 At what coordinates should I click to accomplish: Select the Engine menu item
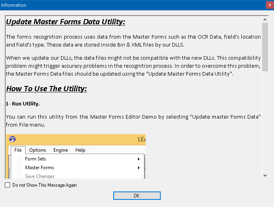61,150
